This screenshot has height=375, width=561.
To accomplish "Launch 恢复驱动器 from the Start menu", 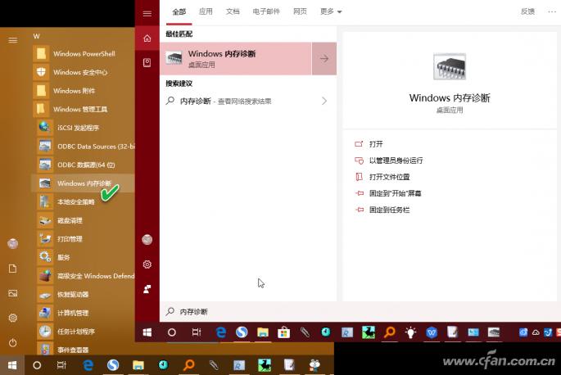I will pyautogui.click(x=83, y=295).
